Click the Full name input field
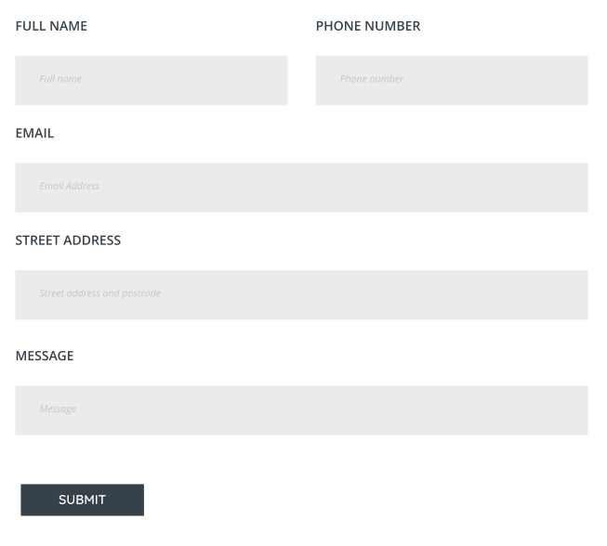This screenshot has height=546, width=607. coord(151,80)
